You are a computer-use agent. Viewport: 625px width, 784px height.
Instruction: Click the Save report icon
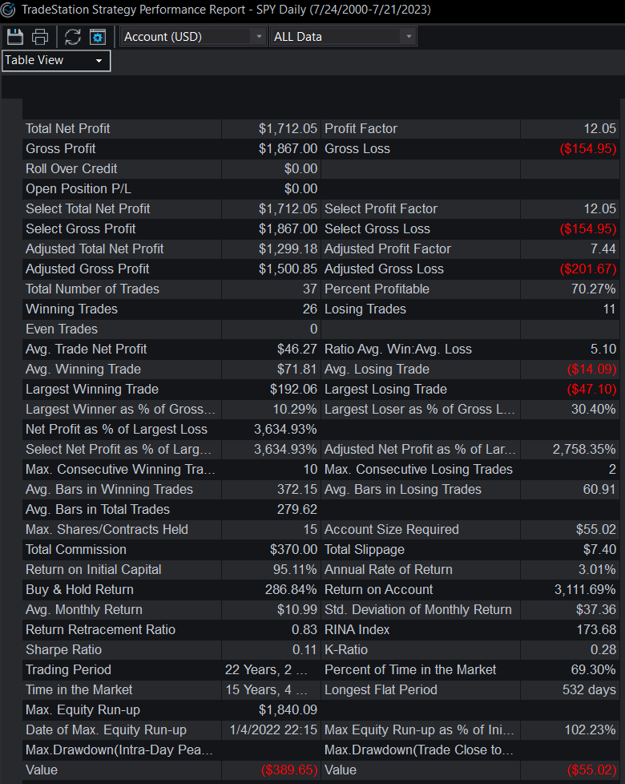tap(15, 37)
